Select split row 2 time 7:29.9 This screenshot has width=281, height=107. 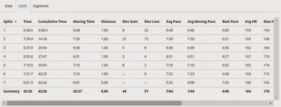[x=28, y=39]
